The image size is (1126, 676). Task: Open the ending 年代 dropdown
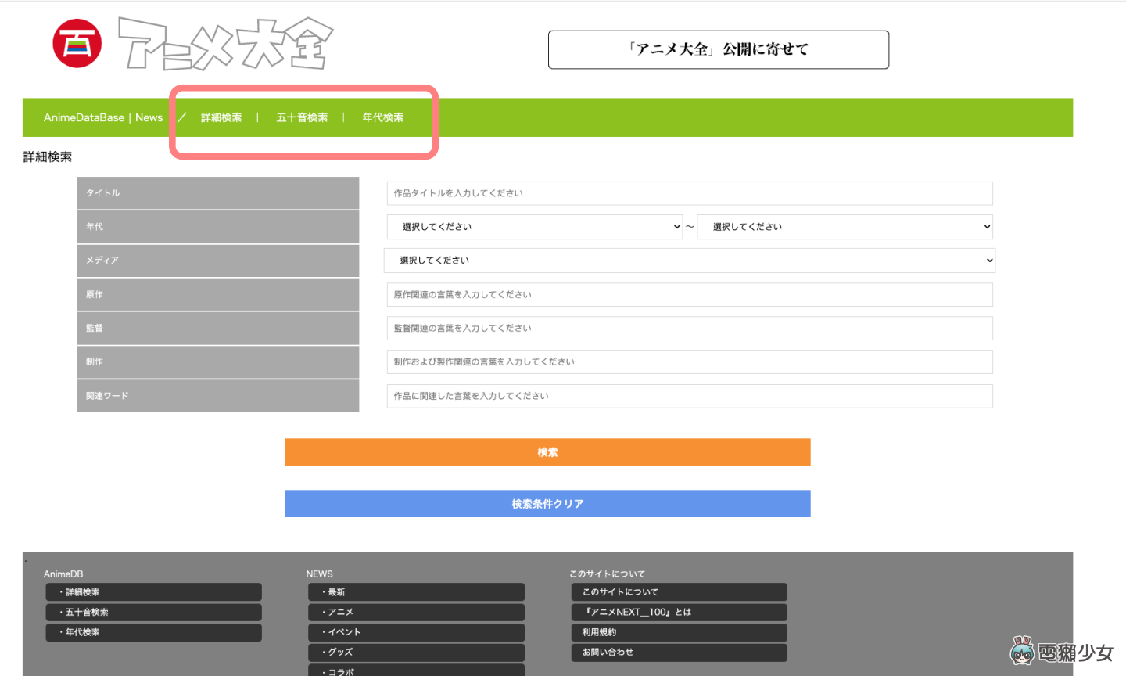pos(845,226)
